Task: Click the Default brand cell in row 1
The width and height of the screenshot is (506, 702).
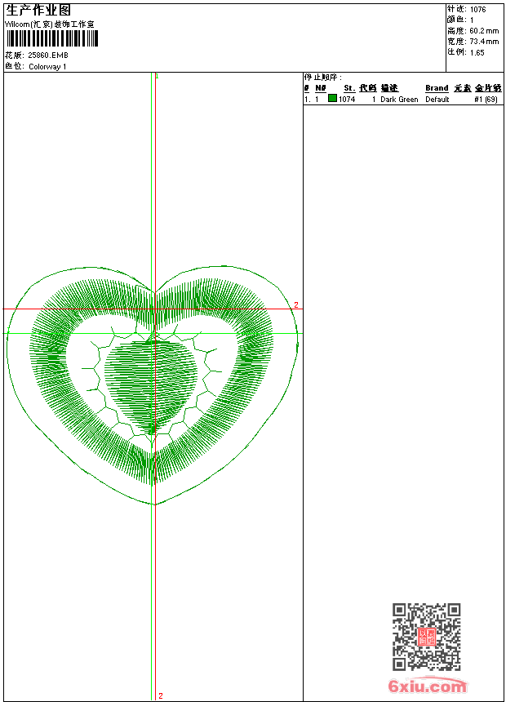Action: (x=437, y=100)
